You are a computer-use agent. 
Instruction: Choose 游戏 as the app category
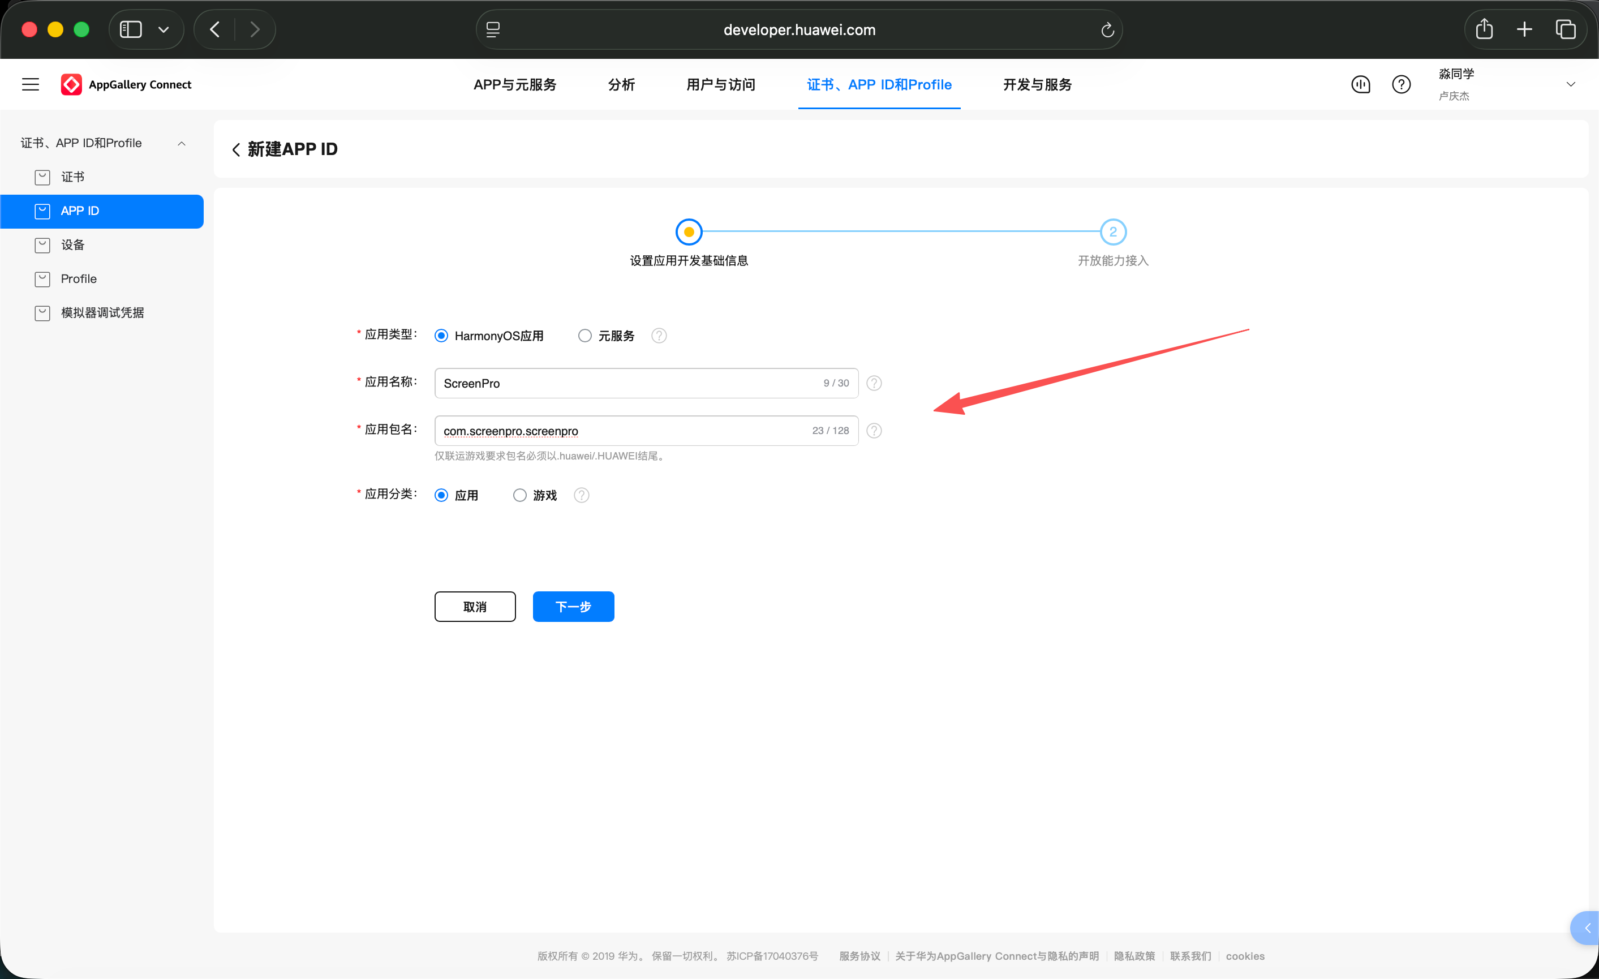[x=520, y=495]
